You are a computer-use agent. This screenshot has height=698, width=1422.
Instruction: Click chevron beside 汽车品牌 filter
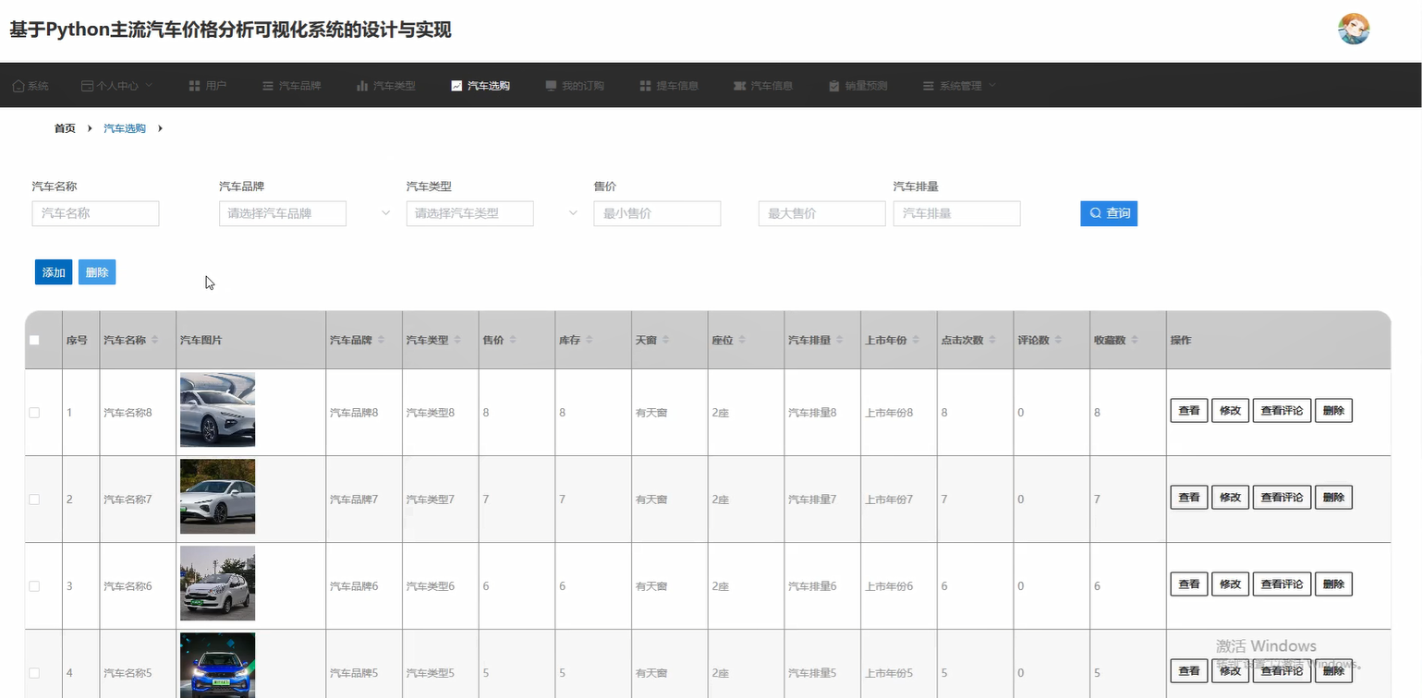click(x=386, y=213)
